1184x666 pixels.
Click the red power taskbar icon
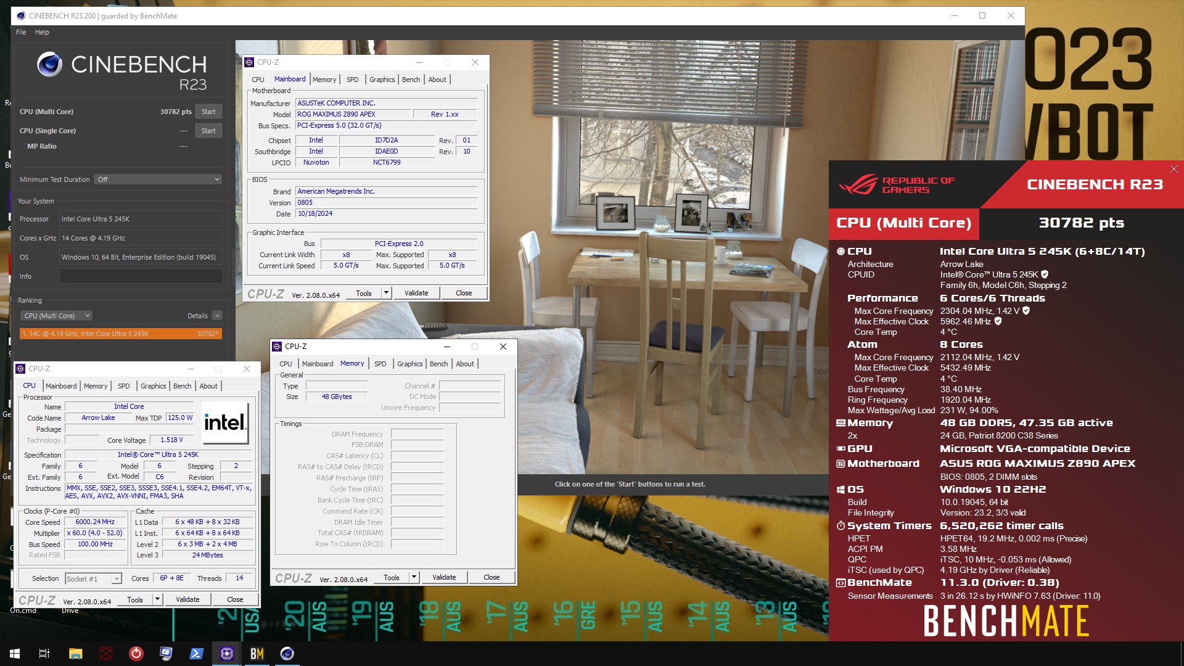pyautogui.click(x=136, y=654)
